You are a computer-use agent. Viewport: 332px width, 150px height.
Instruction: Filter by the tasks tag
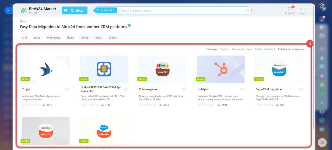click(x=37, y=38)
